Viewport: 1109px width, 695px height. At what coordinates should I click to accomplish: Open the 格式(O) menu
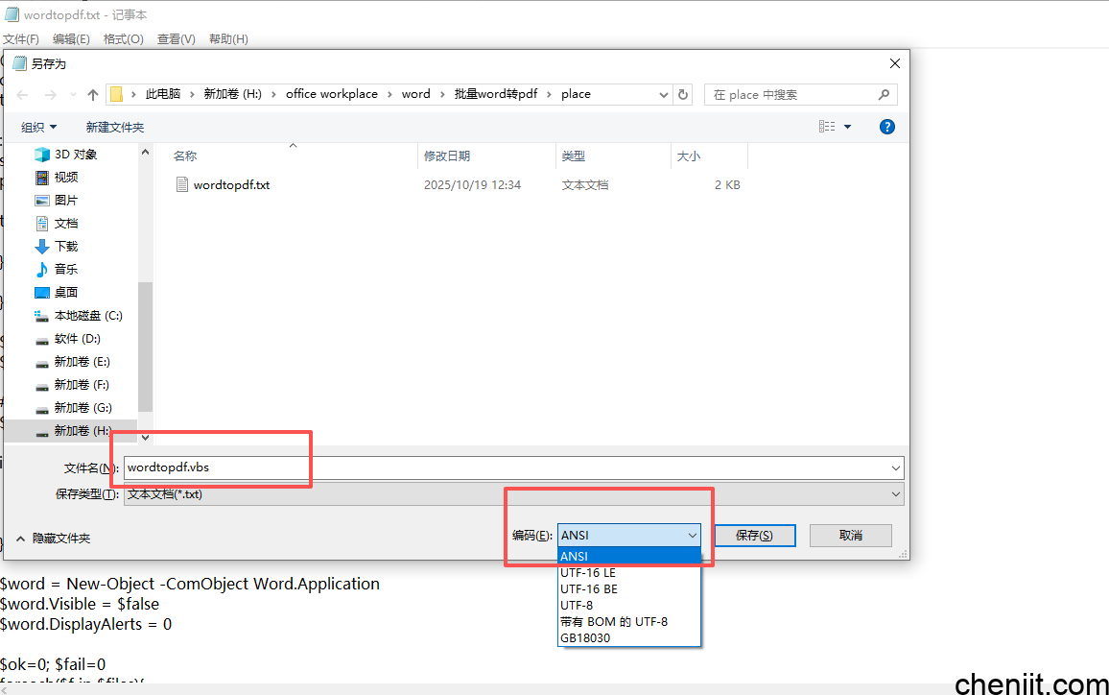pyautogui.click(x=123, y=39)
